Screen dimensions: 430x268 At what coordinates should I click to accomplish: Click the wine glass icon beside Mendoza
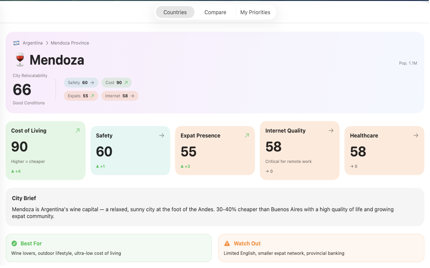[20, 60]
